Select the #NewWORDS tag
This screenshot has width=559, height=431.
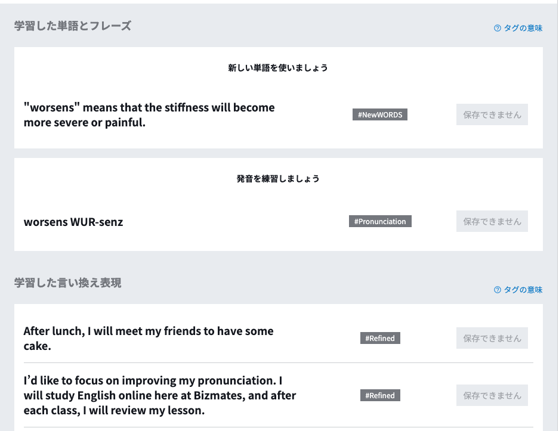click(379, 115)
